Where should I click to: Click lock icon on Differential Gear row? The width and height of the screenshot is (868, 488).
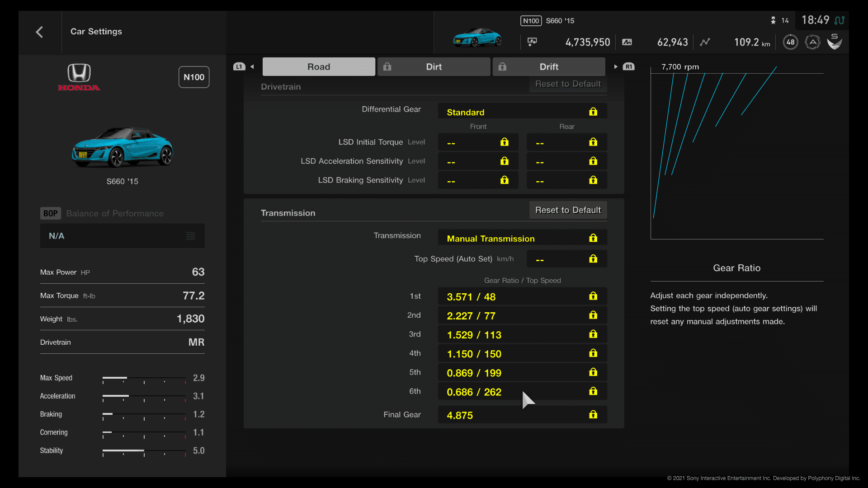click(x=593, y=112)
